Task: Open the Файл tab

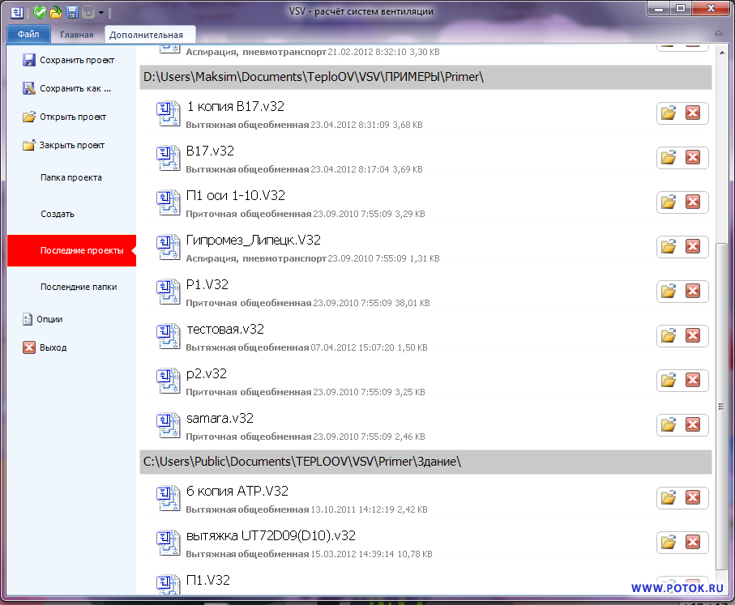Action: pos(28,35)
